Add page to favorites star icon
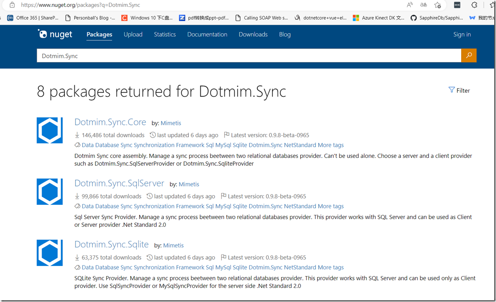Image resolution: width=496 pixels, height=302 pixels. pyautogui.click(x=437, y=5)
